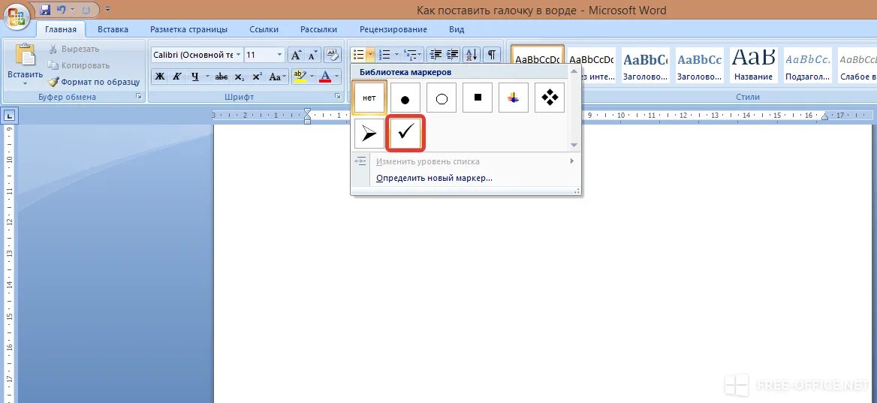The width and height of the screenshot is (877, 403).
Task: Collapse the bullets library dropdown arrow
Action: click(x=370, y=55)
